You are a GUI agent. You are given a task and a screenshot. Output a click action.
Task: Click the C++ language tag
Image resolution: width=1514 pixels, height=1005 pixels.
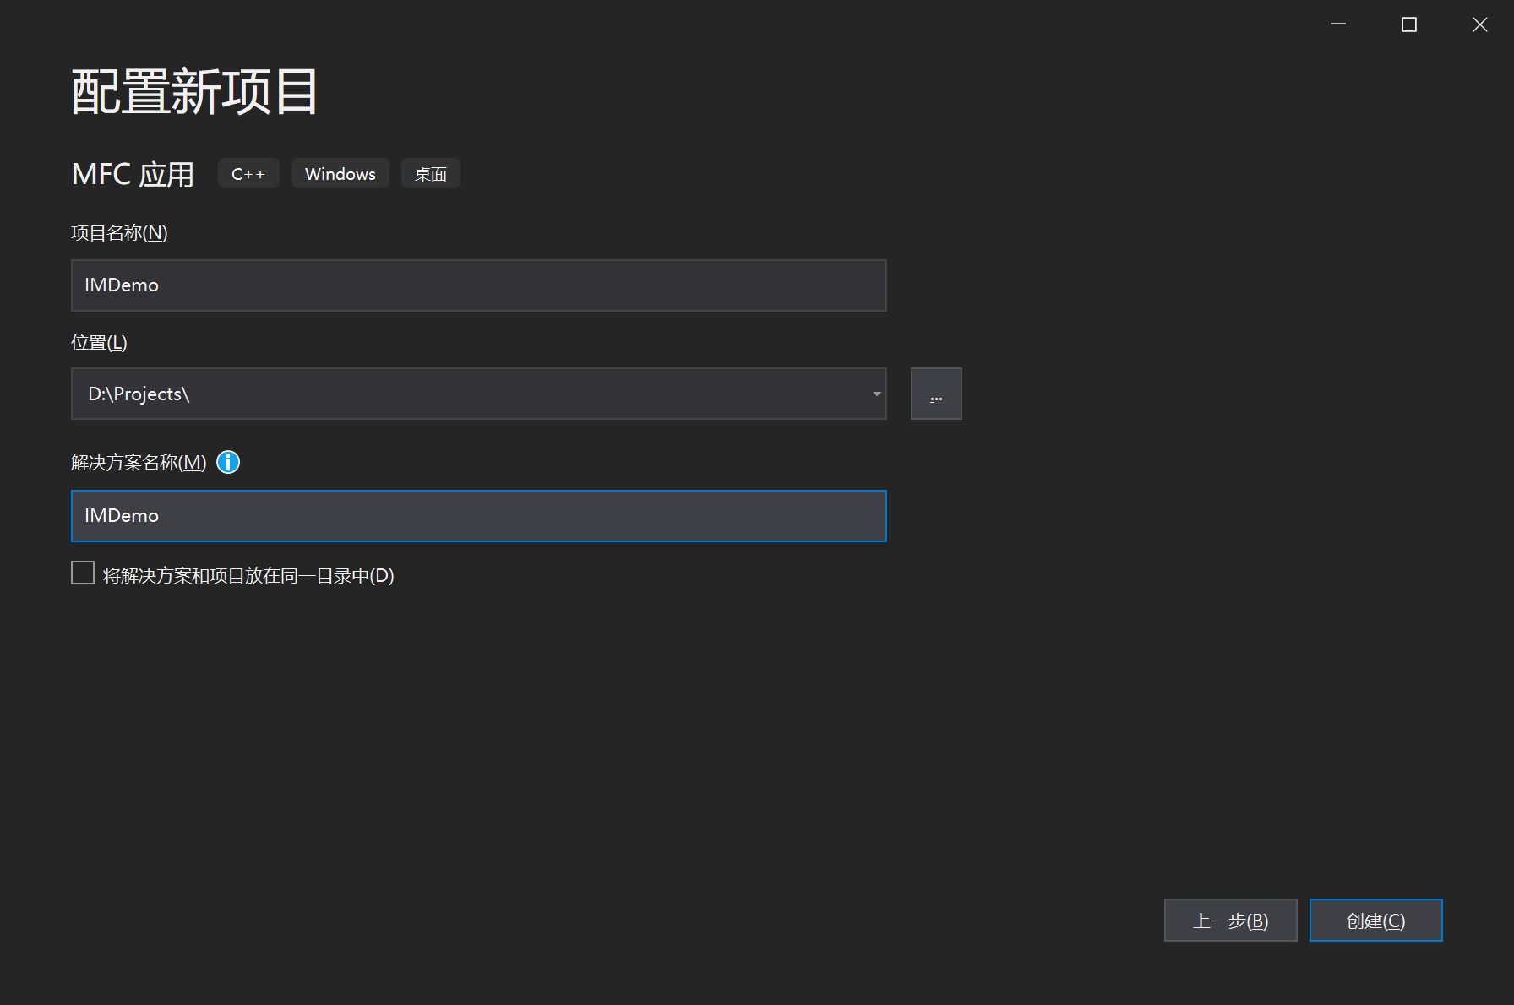(x=248, y=174)
